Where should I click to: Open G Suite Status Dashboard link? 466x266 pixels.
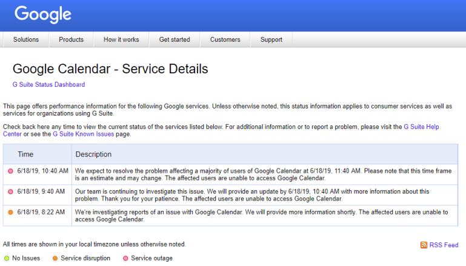48,85
